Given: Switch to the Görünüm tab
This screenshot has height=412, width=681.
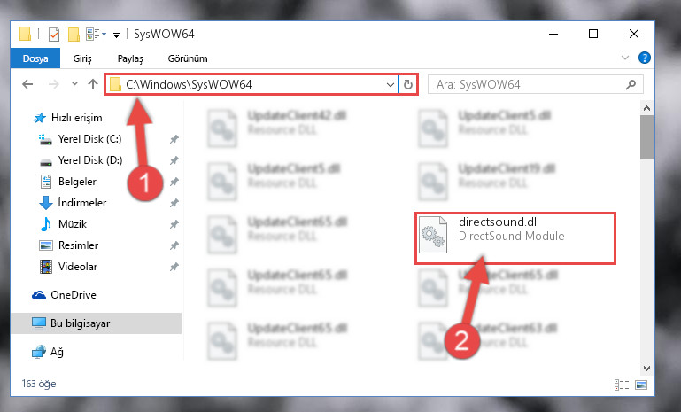Looking at the screenshot, I should [188, 58].
